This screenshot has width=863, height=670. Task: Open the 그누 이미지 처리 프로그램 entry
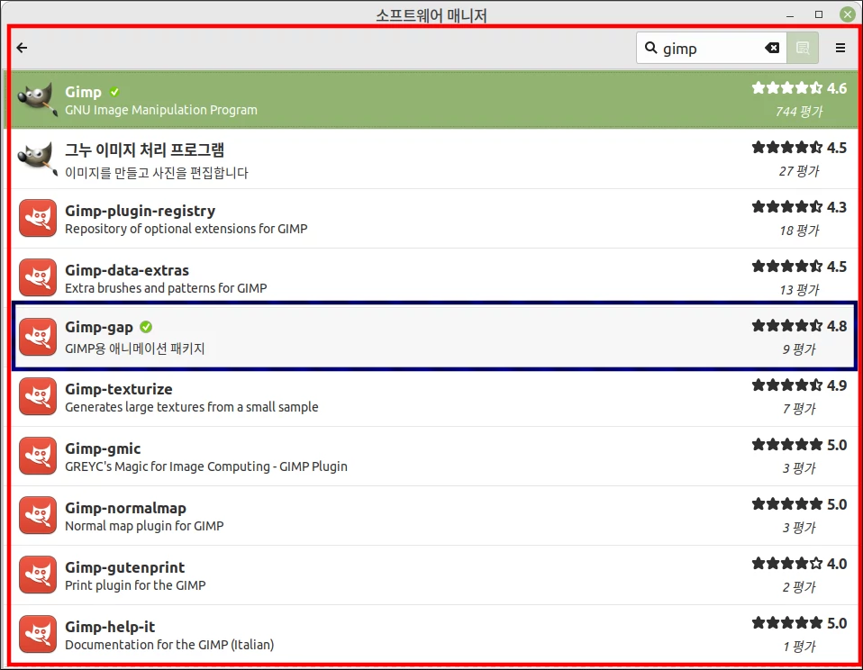(x=144, y=149)
